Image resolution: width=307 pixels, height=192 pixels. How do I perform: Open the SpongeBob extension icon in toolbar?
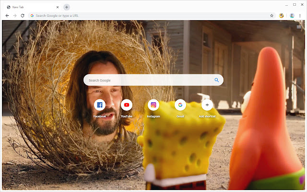(x=282, y=16)
